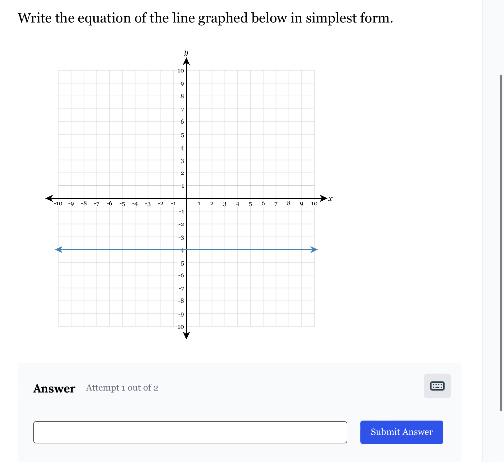Click the Attempt 1 out of 2 text
504x462 pixels.
point(122,388)
